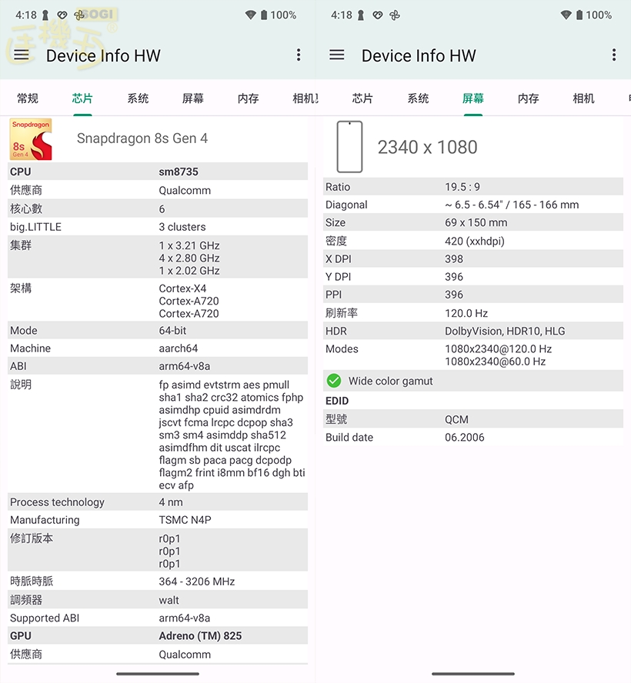The image size is (631, 683).
Task: Open hamburger menu in left screen
Action: (x=22, y=55)
